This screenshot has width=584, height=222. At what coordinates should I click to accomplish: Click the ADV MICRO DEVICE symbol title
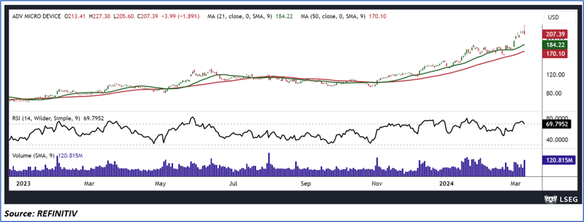36,17
